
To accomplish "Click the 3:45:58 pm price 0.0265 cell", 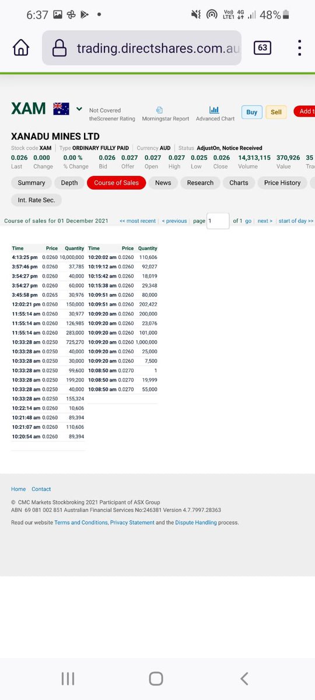I will (x=51, y=295).
